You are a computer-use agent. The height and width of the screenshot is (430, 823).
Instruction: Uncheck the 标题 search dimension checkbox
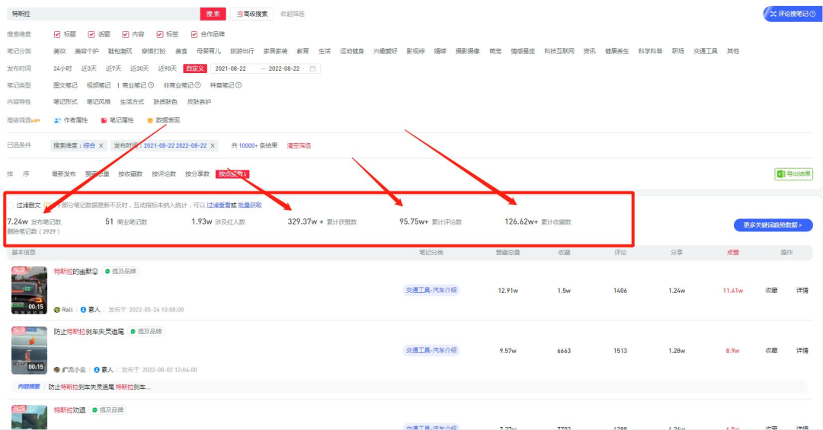[57, 34]
